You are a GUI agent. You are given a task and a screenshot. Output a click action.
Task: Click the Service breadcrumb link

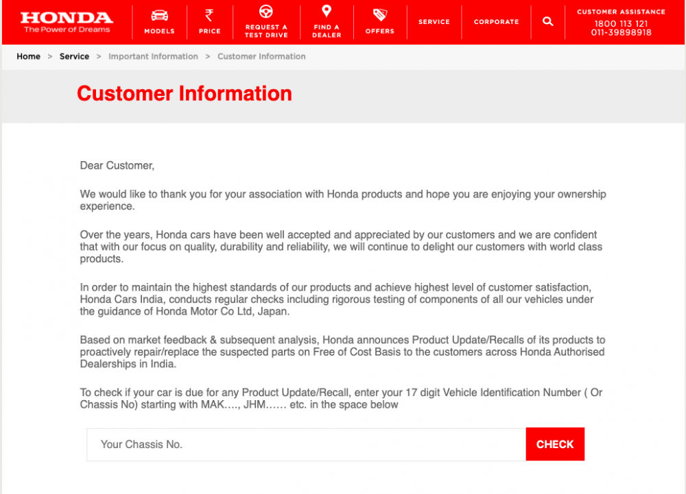pyautogui.click(x=74, y=56)
